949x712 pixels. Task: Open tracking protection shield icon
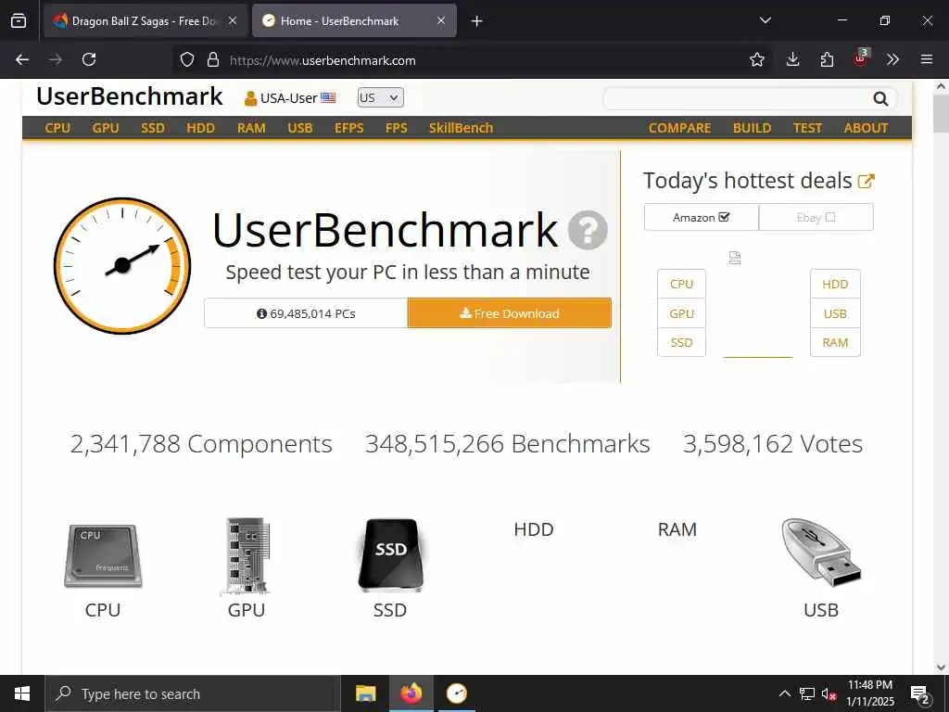[187, 59]
